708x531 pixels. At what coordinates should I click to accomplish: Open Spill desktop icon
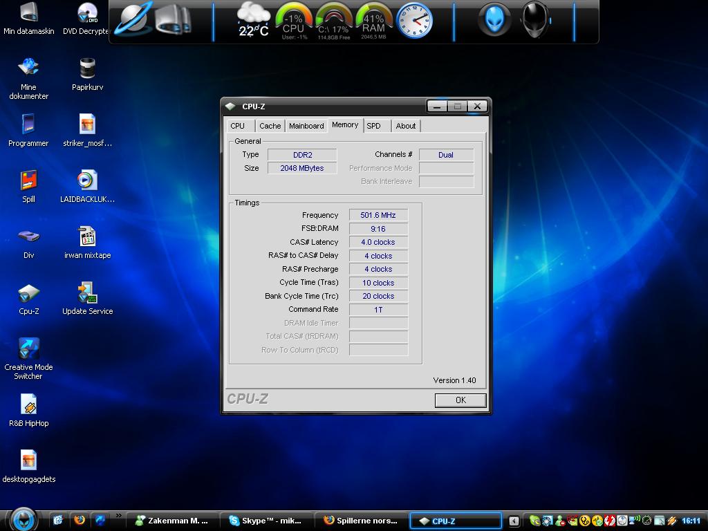[28, 180]
